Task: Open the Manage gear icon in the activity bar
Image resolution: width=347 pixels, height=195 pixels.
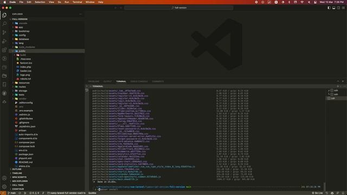Action: coord(4,186)
